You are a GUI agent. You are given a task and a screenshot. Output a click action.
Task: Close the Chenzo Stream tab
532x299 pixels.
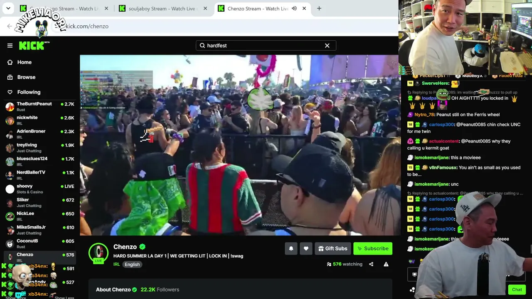click(x=304, y=8)
